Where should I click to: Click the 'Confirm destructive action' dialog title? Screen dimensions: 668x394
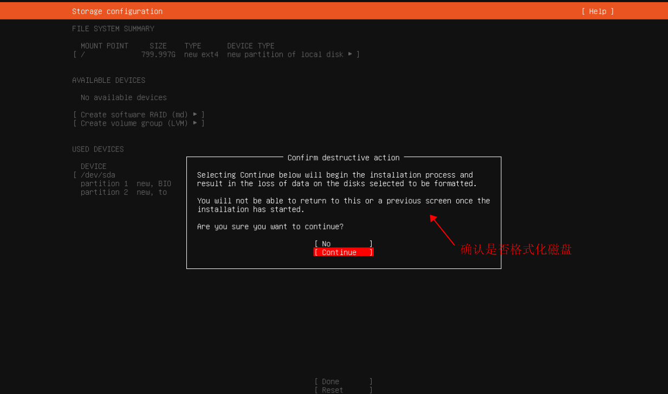(343, 157)
